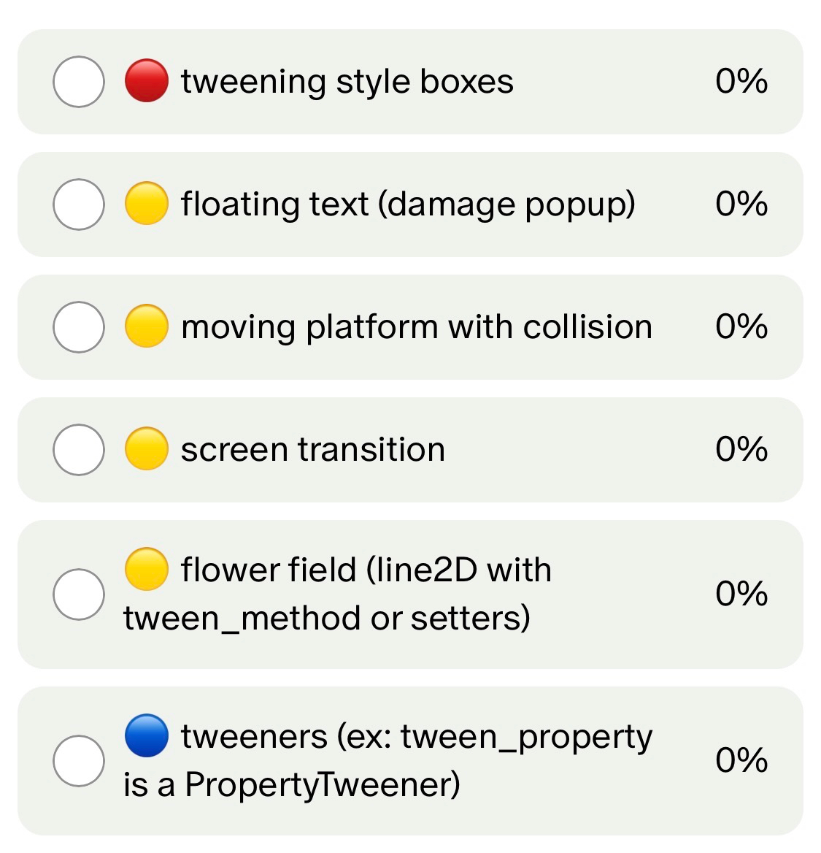Screen dimensions: 821x853
Task: Click yellow circle beside floating text
Action: click(147, 204)
